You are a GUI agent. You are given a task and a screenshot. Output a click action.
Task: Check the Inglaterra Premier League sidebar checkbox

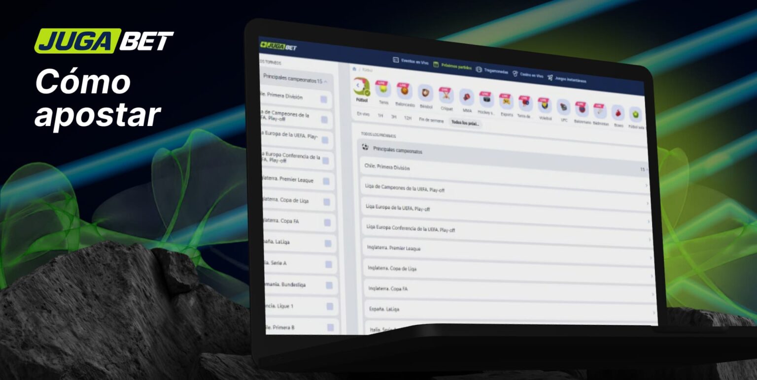326,181
